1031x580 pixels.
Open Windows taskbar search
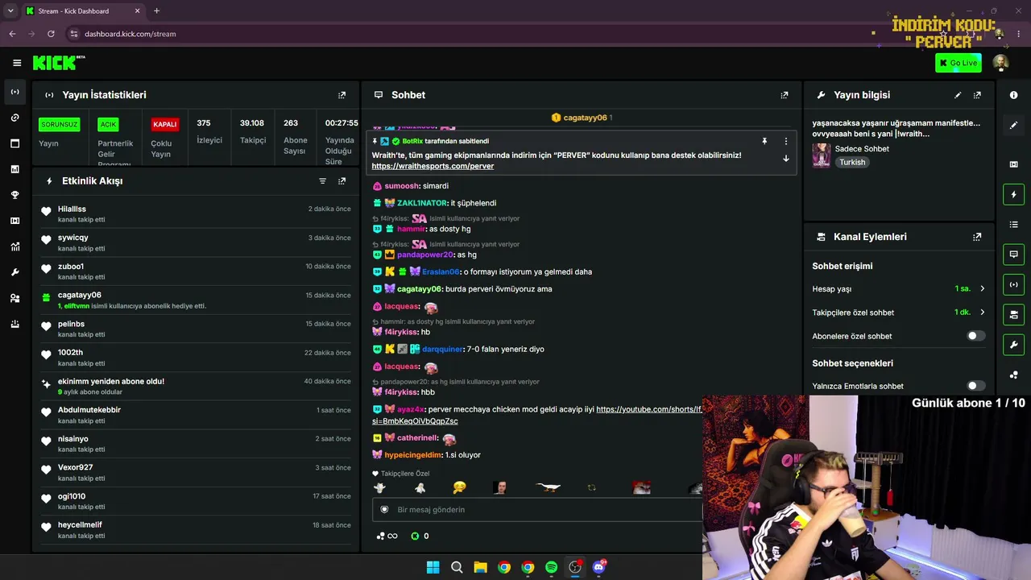coord(457,567)
